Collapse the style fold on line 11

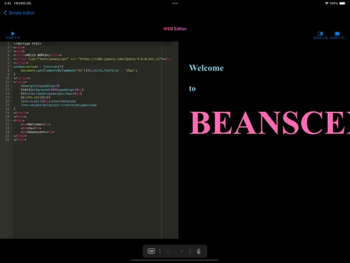(x=11, y=82)
